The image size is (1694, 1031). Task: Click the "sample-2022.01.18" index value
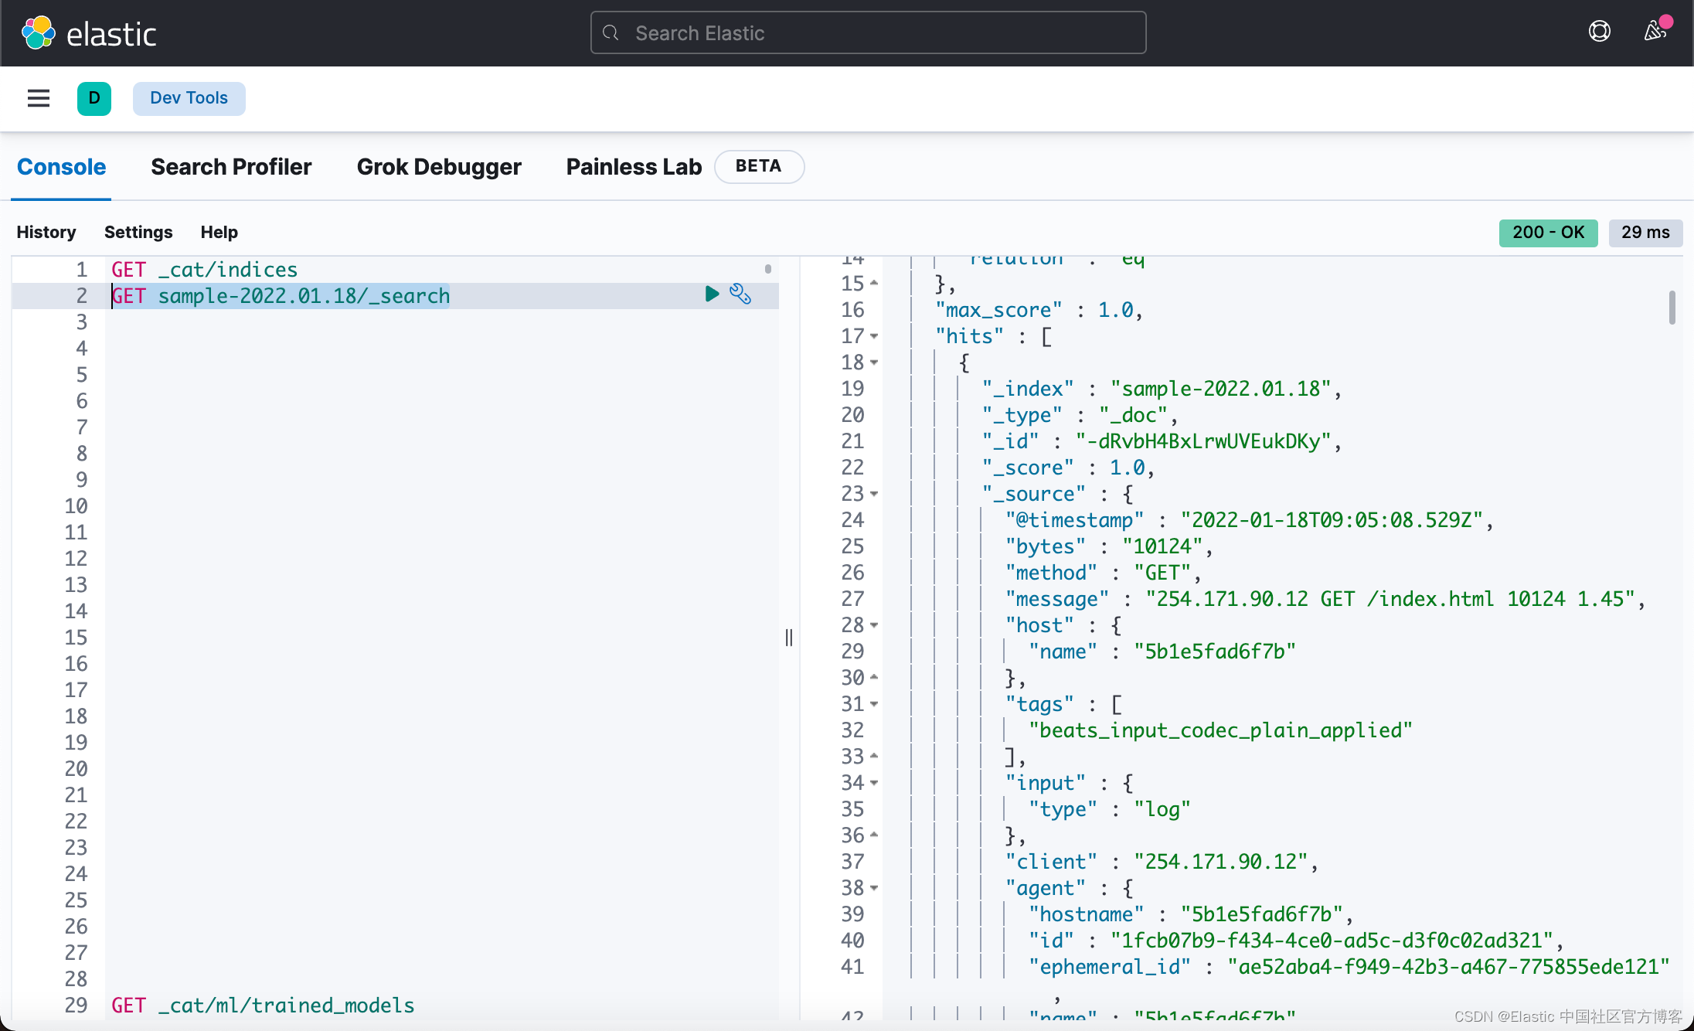1220,389
